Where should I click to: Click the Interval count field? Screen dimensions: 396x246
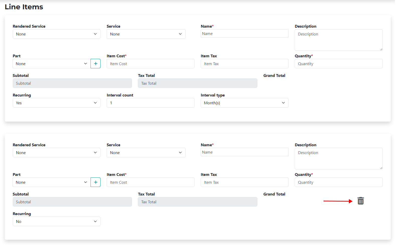(150, 103)
